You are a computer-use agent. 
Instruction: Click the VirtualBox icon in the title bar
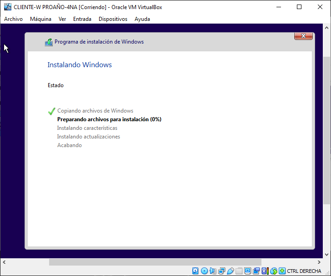point(8,7)
